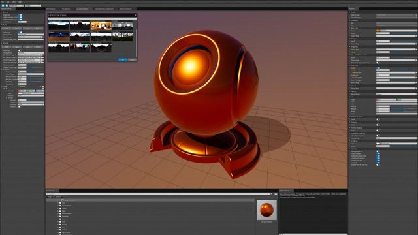
Task: Open the first menu in the menu bar
Action: point(3,2)
